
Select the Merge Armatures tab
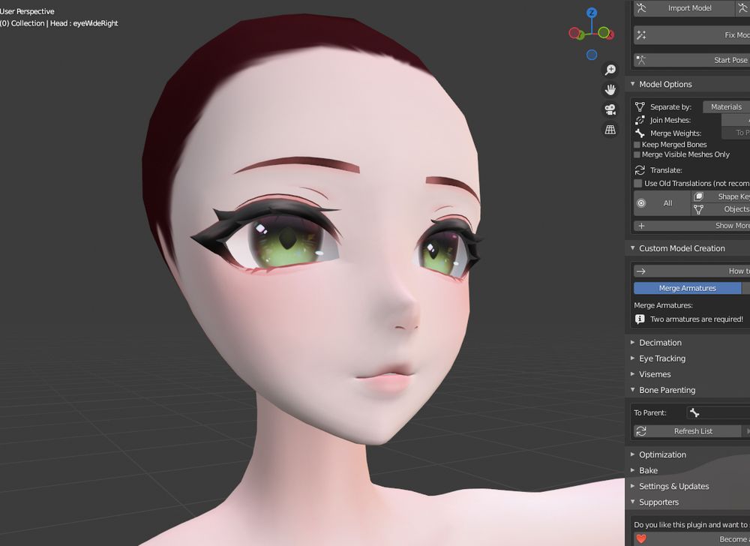[x=687, y=288]
